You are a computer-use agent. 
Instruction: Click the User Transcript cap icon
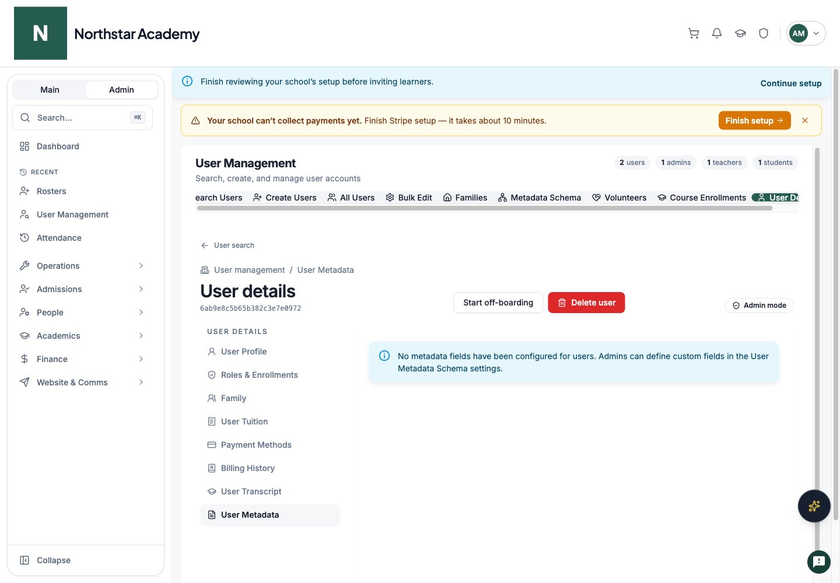[212, 491]
